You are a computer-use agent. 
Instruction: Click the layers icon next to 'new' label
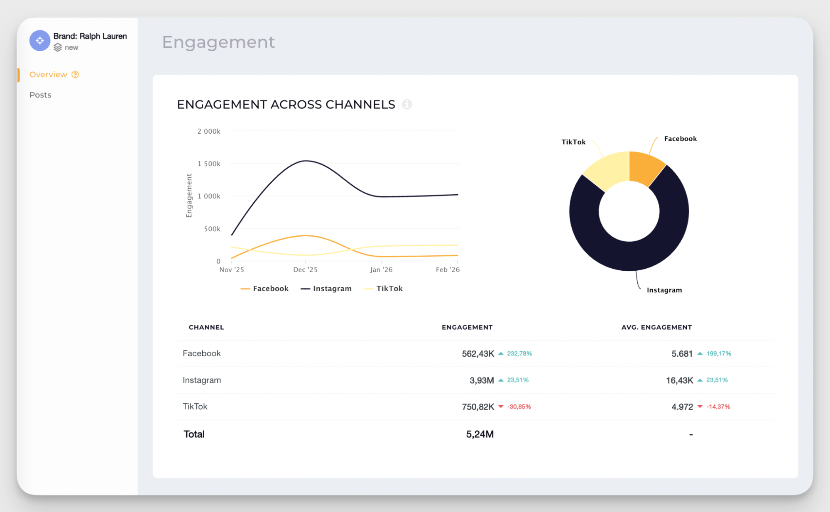(x=57, y=47)
